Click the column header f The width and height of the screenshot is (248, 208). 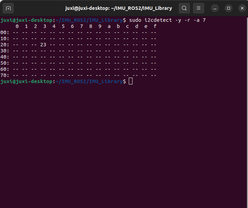click(x=155, y=26)
